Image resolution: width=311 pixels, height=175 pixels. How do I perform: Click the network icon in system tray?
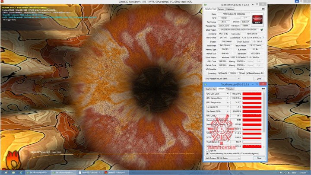click(x=285, y=173)
